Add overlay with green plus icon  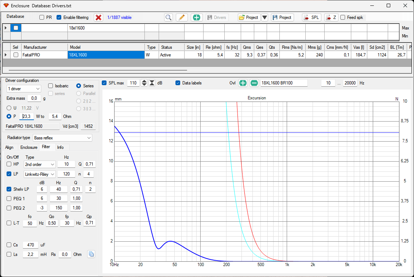coord(243,83)
